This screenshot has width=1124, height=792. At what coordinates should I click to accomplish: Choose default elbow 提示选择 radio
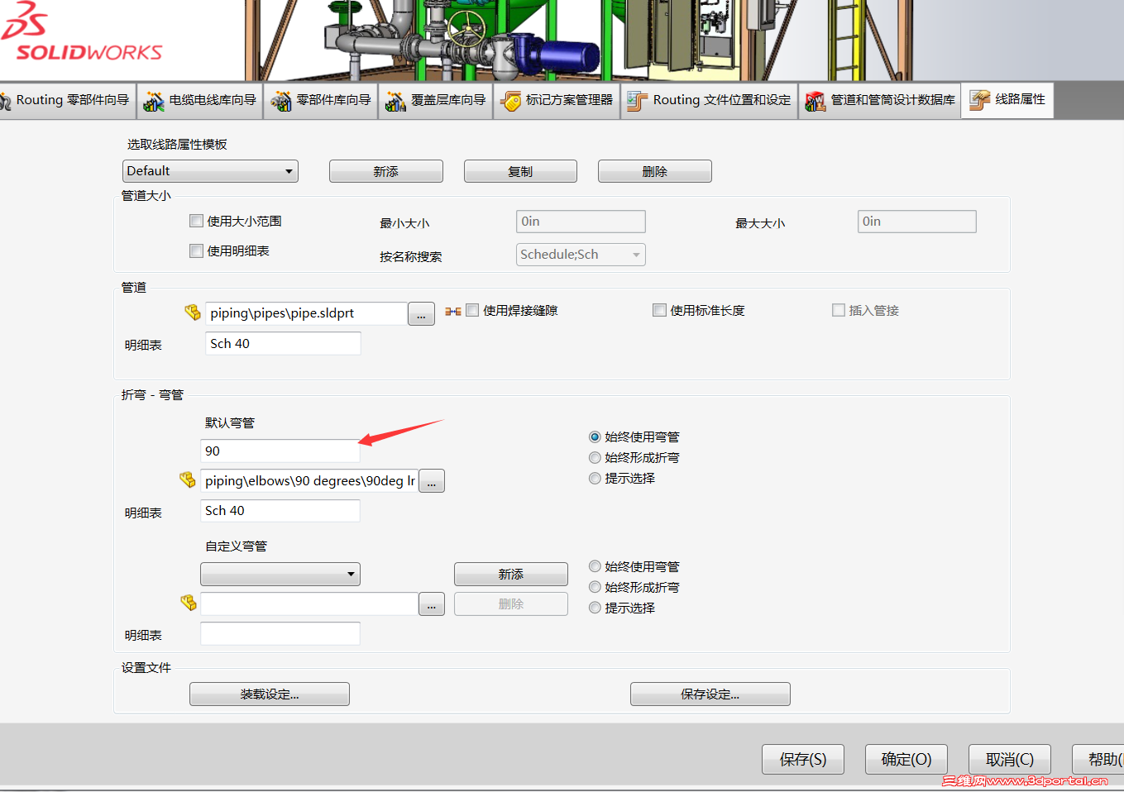pos(595,478)
